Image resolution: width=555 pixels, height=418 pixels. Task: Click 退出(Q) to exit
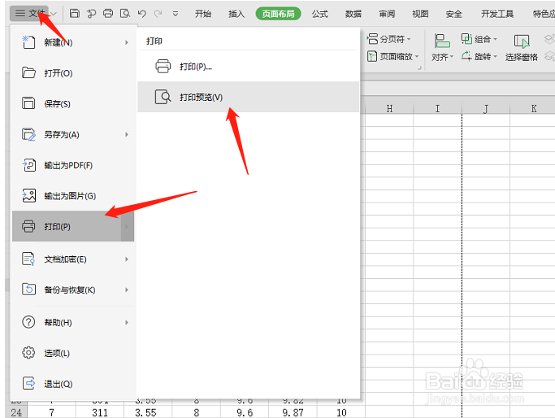[x=73, y=384]
